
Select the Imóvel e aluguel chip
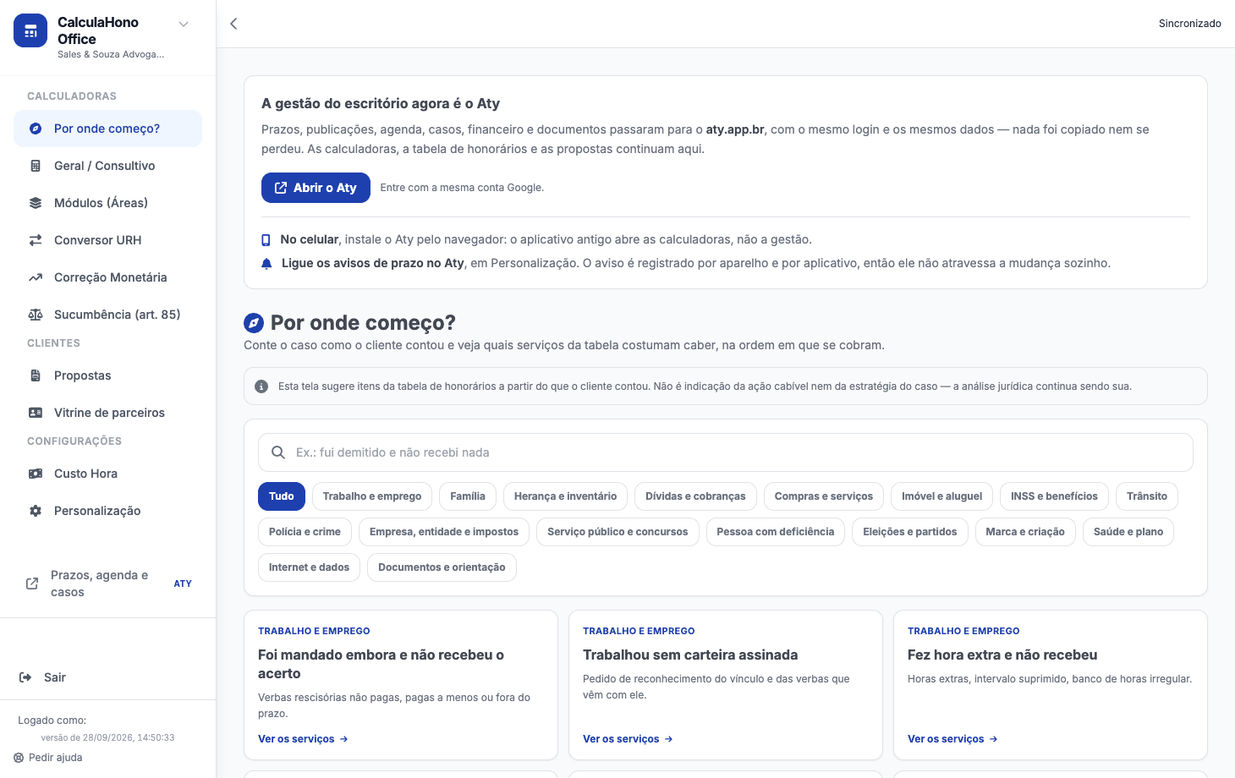pyautogui.click(x=942, y=496)
